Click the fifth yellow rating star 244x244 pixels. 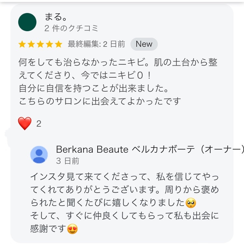point(59,44)
